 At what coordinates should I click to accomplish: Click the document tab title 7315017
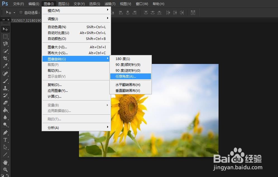(26, 20)
